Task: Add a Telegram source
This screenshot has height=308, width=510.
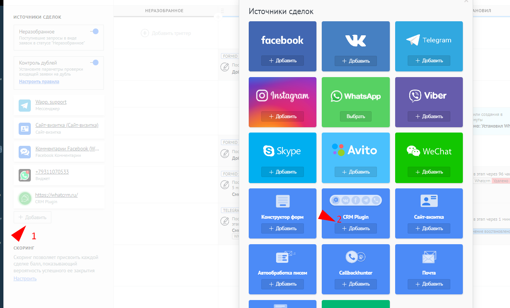Action: tap(429, 61)
